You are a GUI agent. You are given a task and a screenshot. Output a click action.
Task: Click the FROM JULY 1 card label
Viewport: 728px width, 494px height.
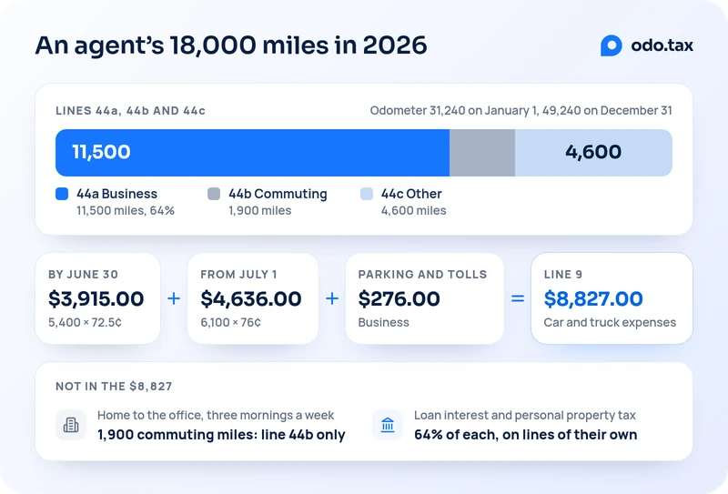238,275
